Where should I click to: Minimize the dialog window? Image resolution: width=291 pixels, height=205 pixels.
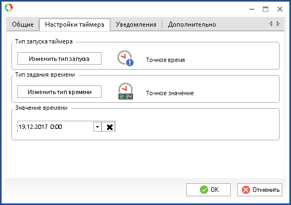251,9
